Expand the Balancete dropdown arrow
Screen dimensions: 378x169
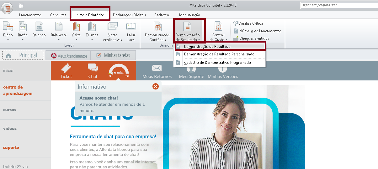59,40
